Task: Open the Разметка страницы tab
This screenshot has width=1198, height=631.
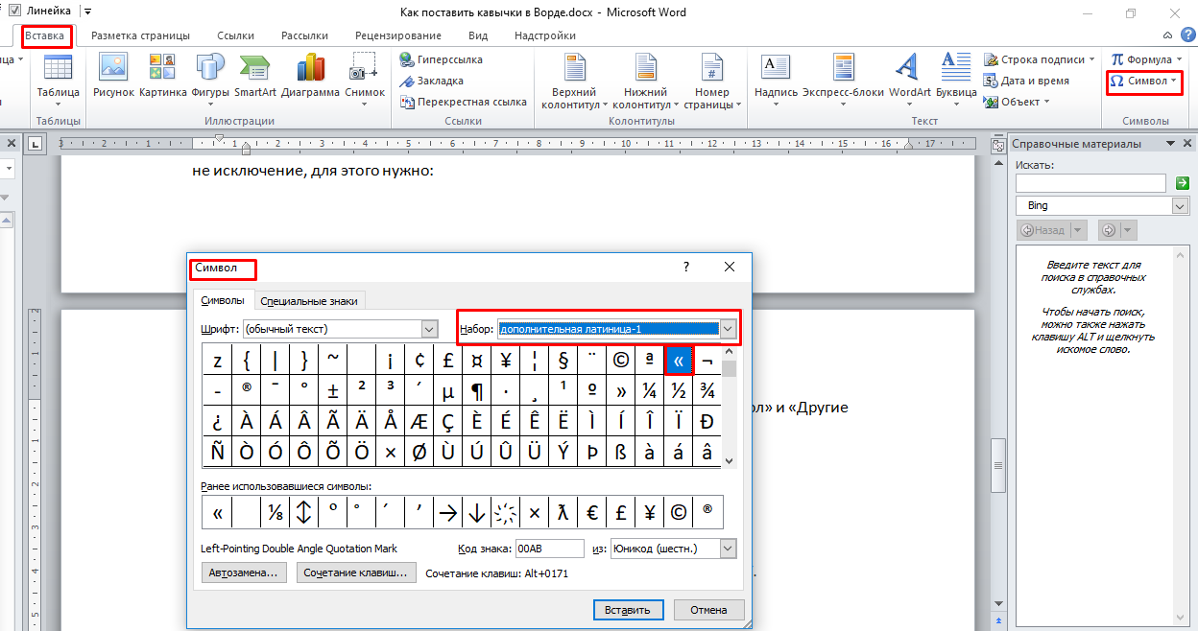Action: click(140, 35)
